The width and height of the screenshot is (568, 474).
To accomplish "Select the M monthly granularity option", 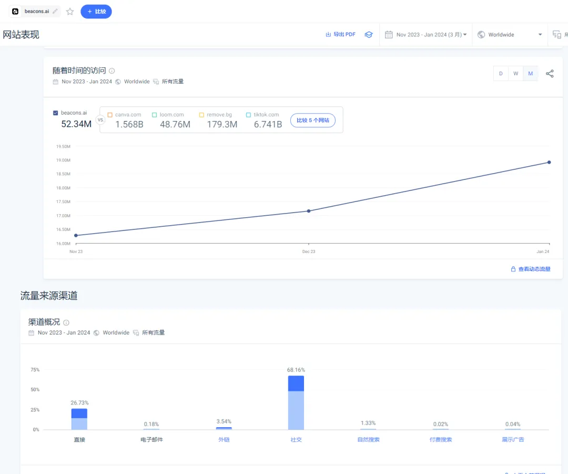I will click(530, 74).
